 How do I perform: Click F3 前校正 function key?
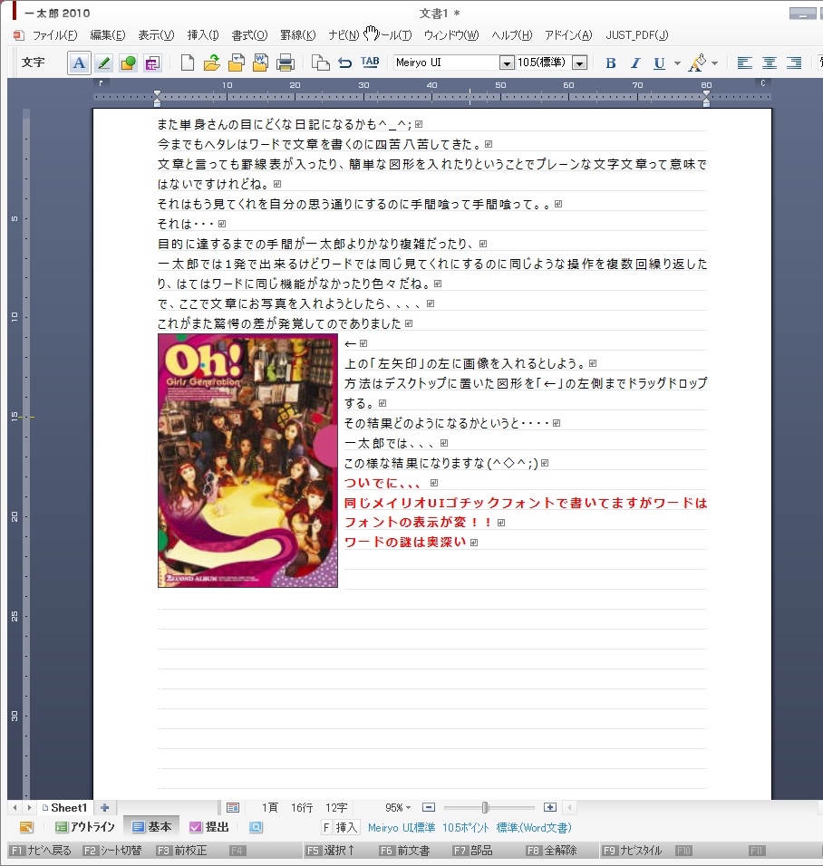(182, 851)
